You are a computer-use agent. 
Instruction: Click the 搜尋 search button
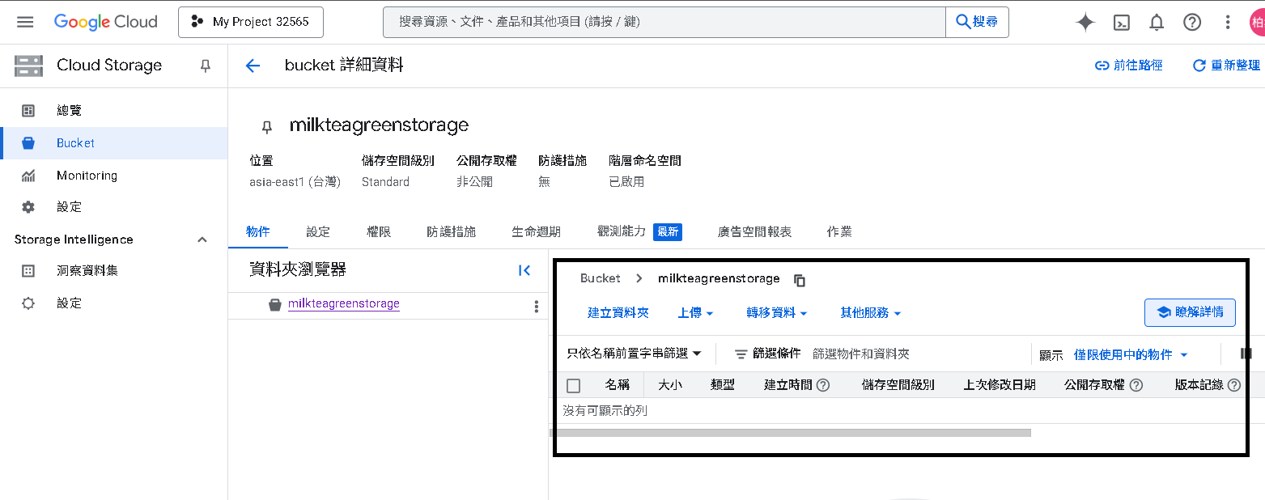coord(978,23)
